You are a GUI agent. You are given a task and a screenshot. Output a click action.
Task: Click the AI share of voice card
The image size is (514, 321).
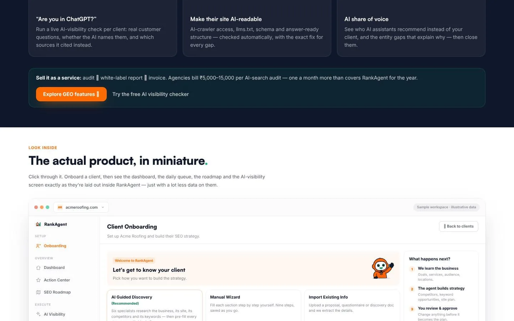pos(411,29)
